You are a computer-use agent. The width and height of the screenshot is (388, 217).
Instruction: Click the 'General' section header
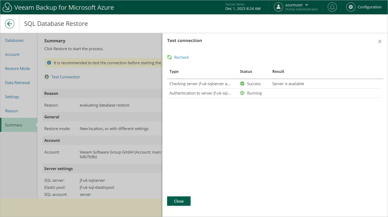52,117
